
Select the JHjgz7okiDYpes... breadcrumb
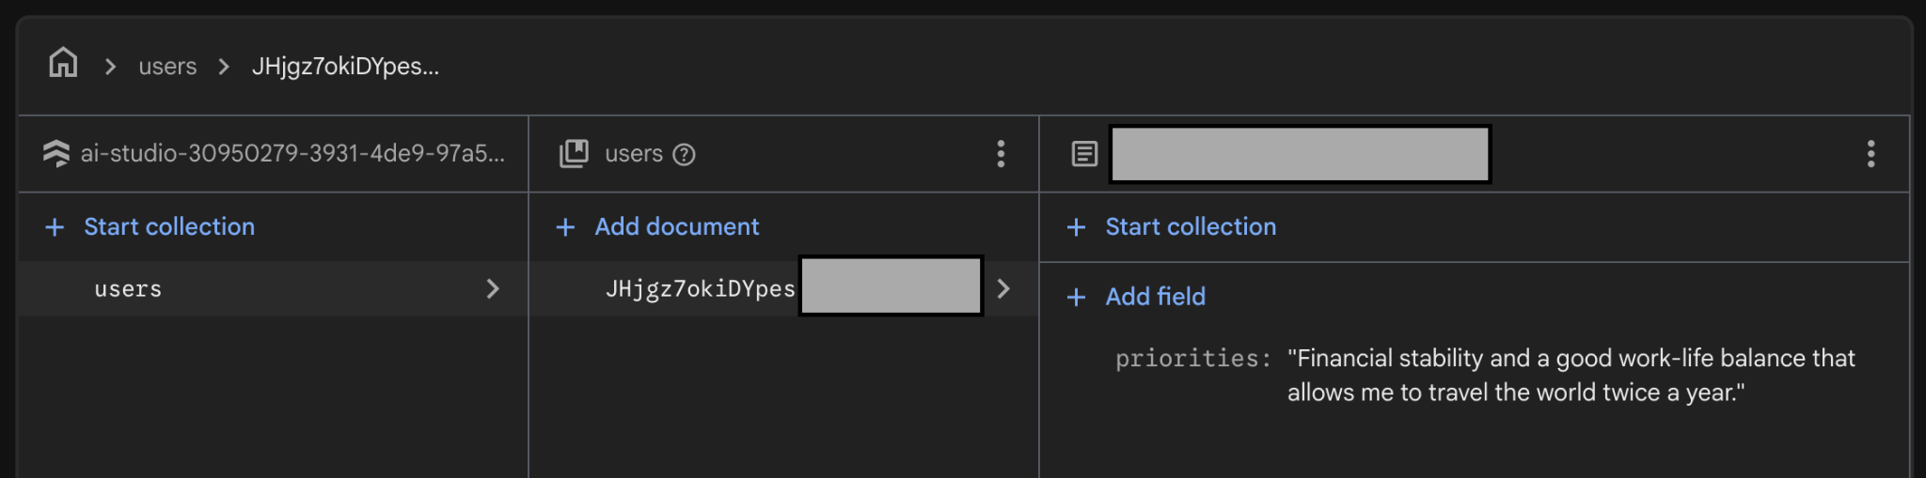click(x=345, y=67)
